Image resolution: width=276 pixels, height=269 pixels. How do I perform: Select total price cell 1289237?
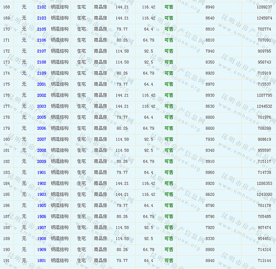point(264,7)
